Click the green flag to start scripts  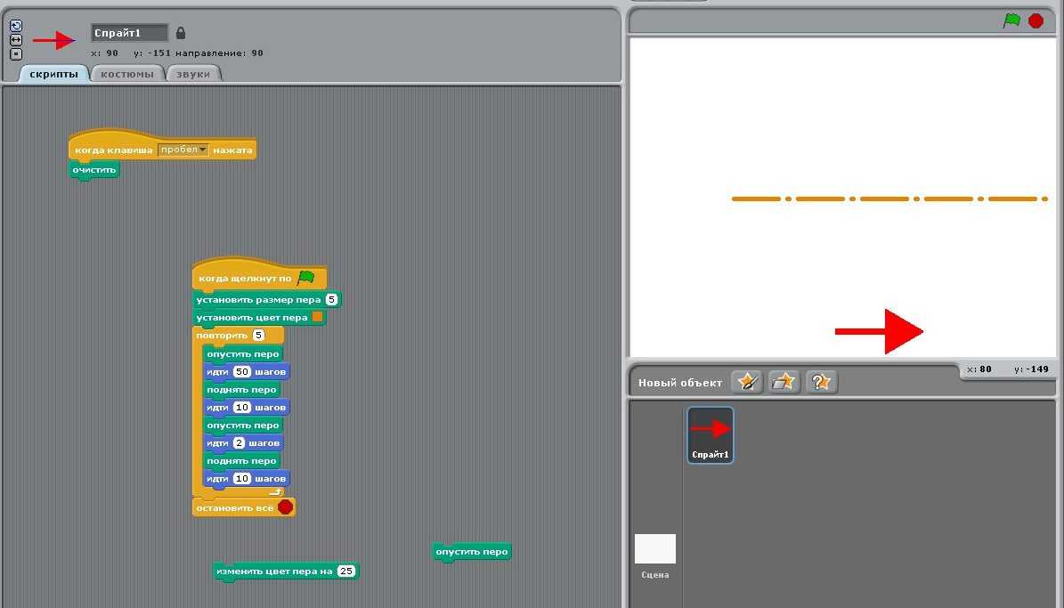tap(1011, 20)
